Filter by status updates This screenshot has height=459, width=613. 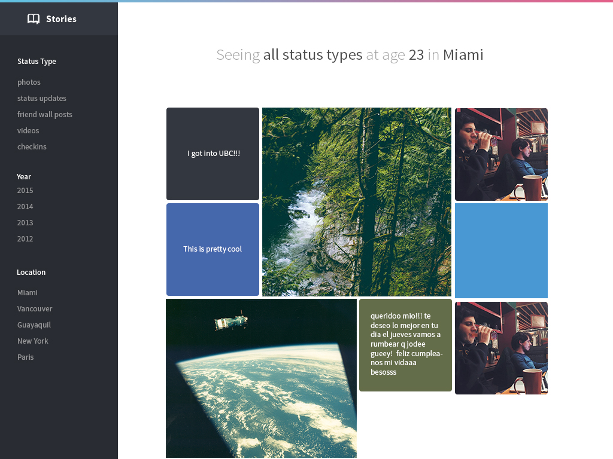(x=42, y=99)
